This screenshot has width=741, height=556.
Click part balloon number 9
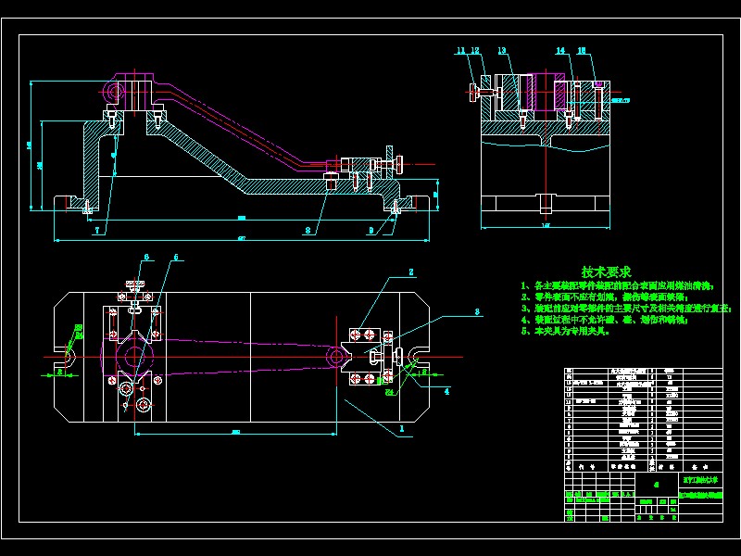[371, 231]
